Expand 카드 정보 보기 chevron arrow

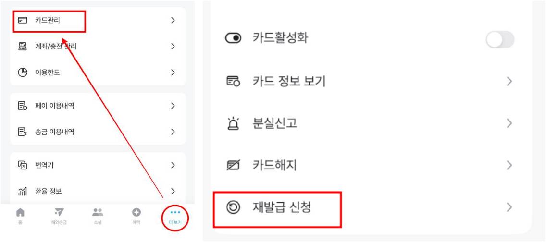(x=509, y=81)
